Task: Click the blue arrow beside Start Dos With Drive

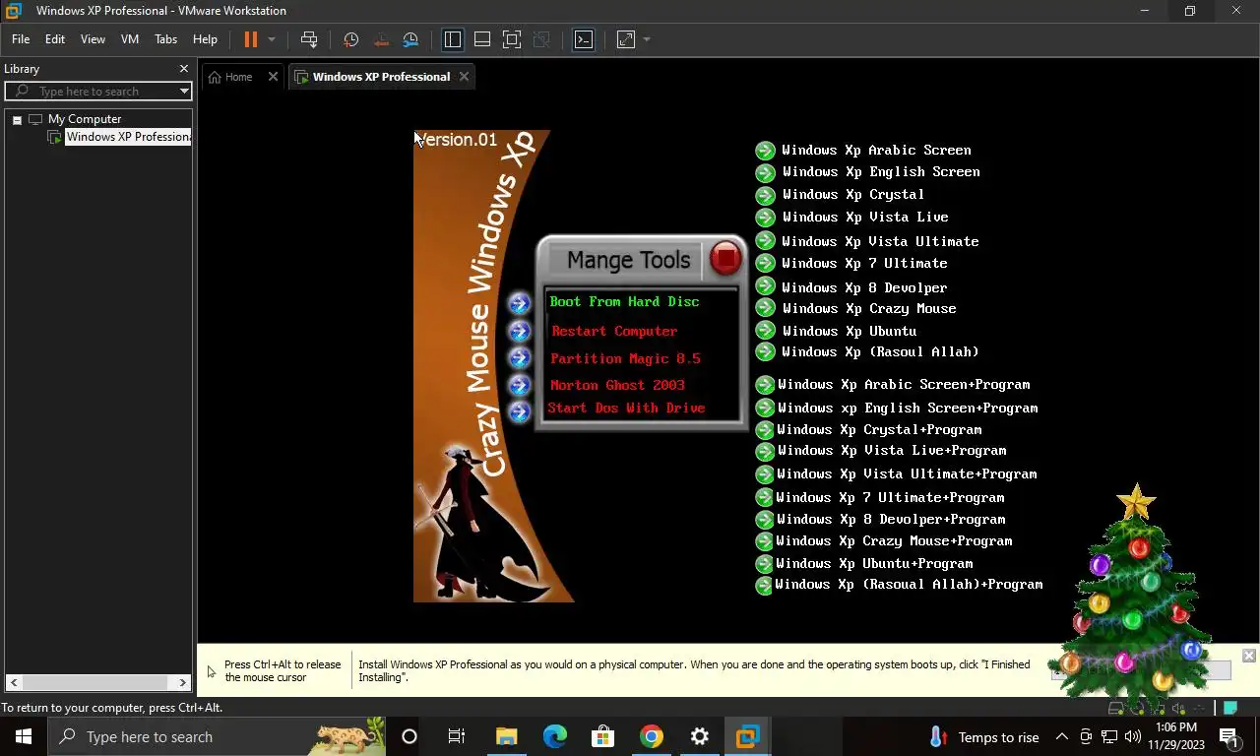Action: [519, 411]
